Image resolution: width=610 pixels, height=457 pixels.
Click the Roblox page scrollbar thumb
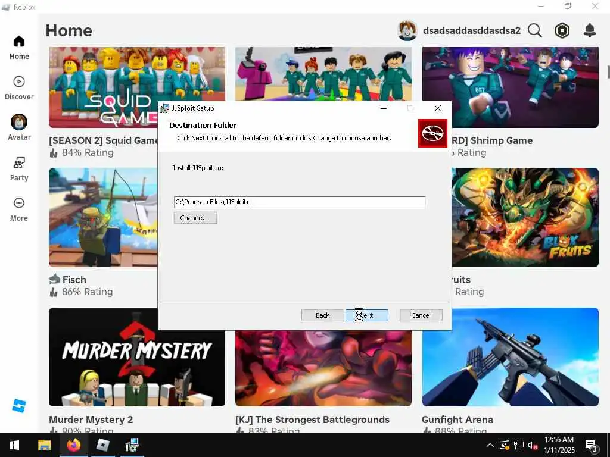(x=608, y=71)
